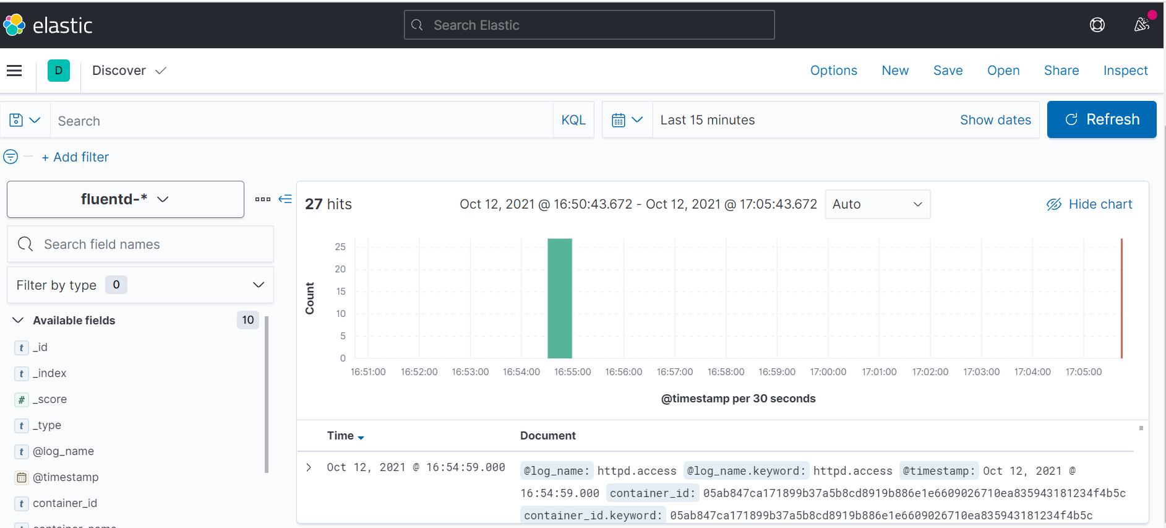This screenshot has height=528, width=1166.
Task: Click the string type icon for _id
Action: pyautogui.click(x=22, y=347)
